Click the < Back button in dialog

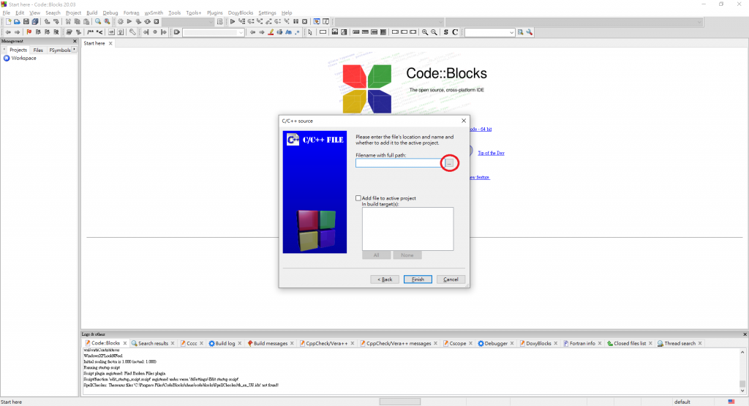(x=385, y=279)
